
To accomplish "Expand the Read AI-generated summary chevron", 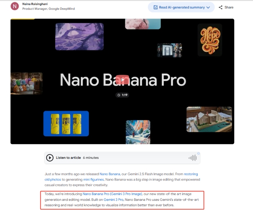I will (208, 7).
